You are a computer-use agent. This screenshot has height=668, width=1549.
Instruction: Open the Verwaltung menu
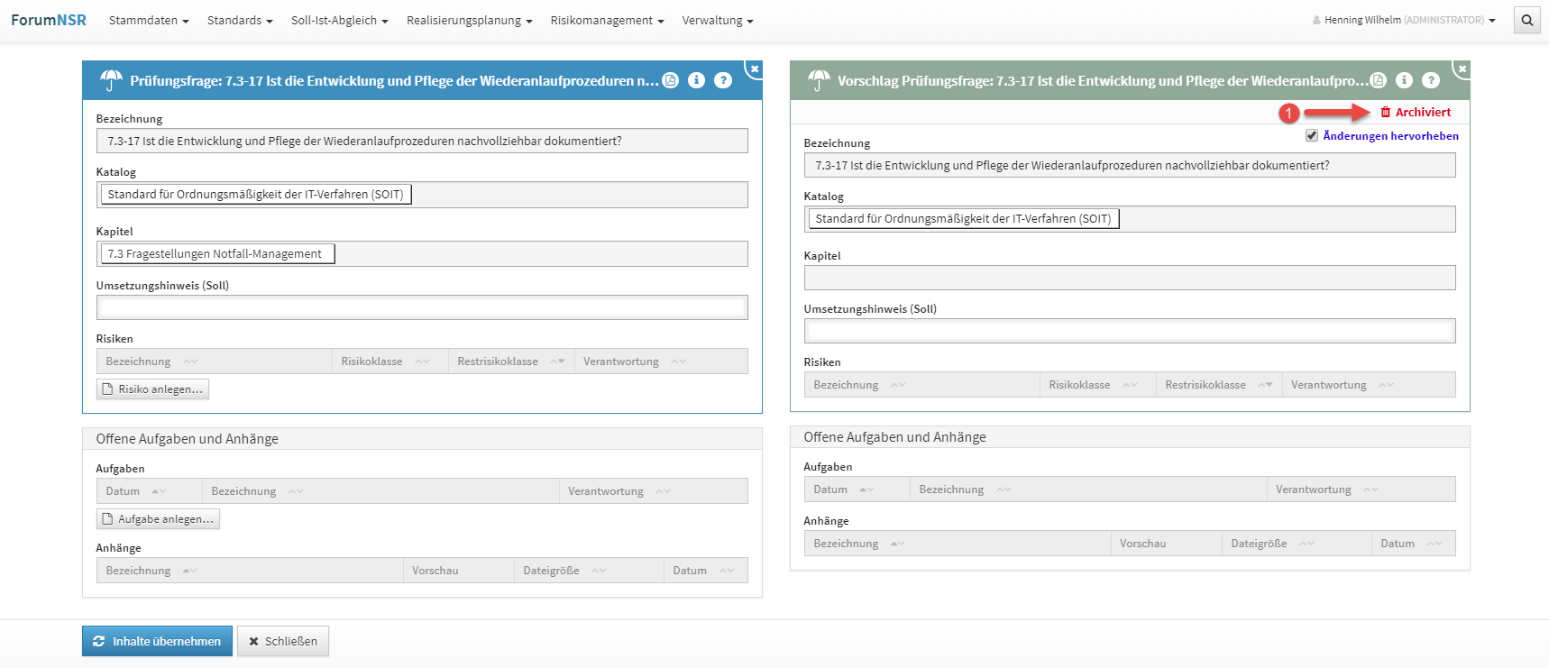tap(718, 20)
